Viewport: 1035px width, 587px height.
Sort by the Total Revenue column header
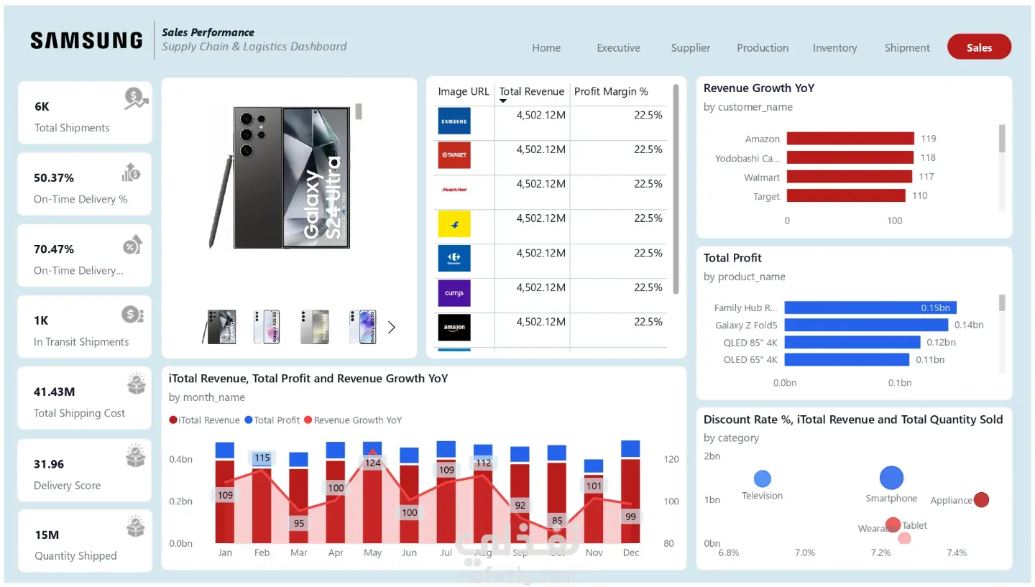pos(532,91)
